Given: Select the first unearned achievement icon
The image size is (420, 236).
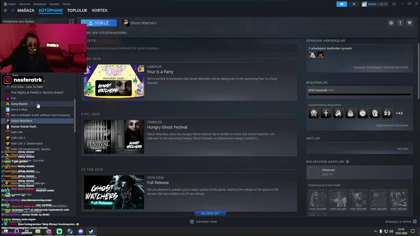Looking at the screenshot, I should (x=314, y=113).
